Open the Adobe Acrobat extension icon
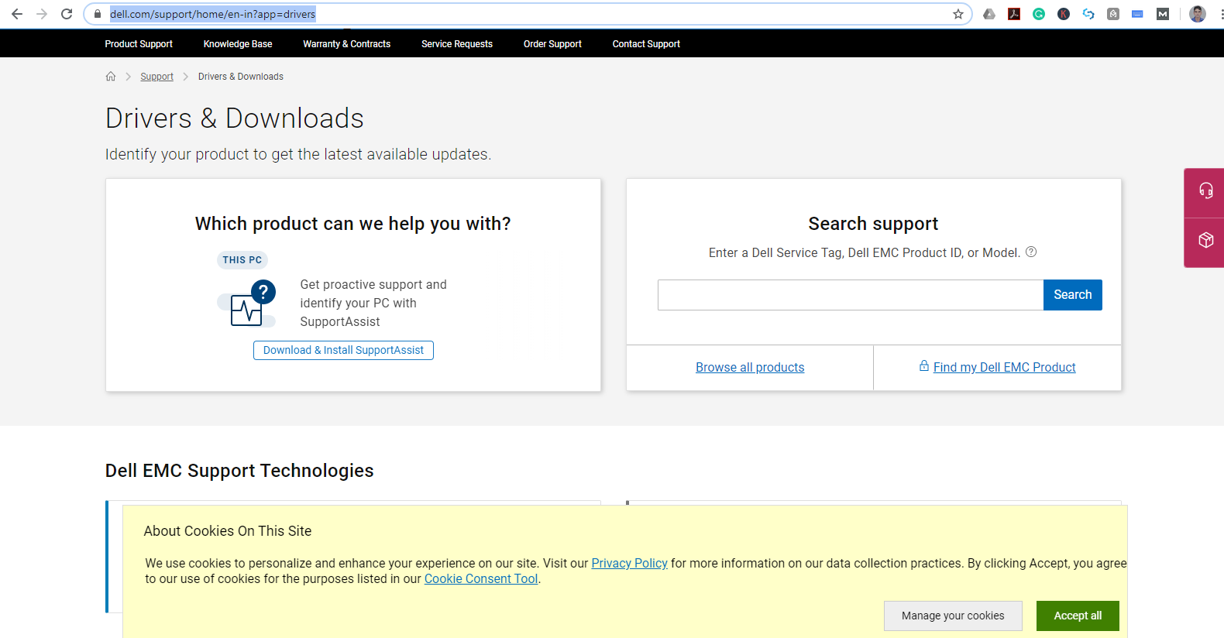Viewport: 1224px width, 638px height. click(x=1014, y=14)
